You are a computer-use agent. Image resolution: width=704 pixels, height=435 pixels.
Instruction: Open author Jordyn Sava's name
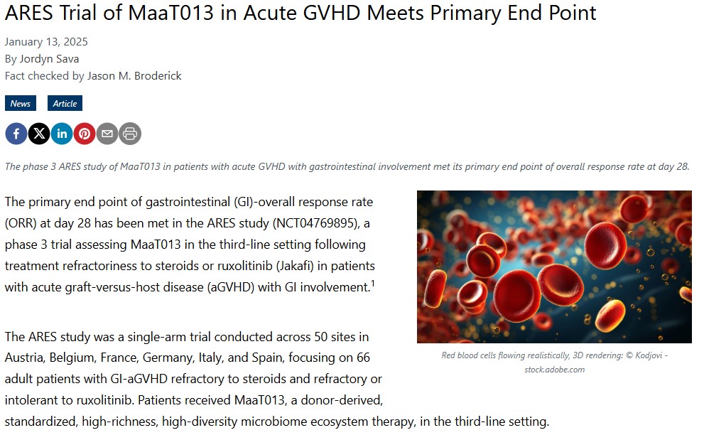point(50,59)
